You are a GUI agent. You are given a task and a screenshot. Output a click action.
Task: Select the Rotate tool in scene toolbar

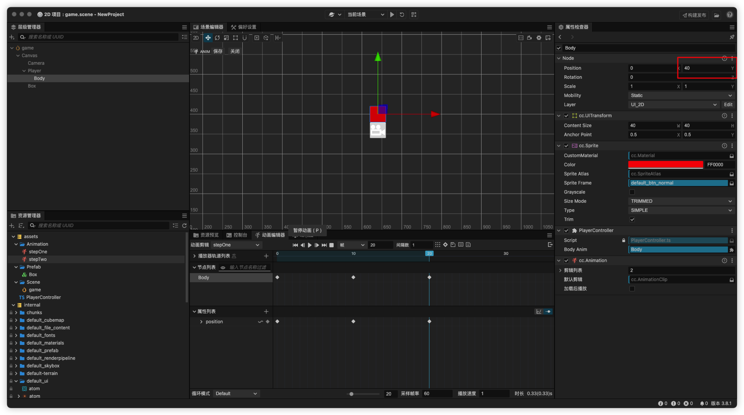[217, 38]
